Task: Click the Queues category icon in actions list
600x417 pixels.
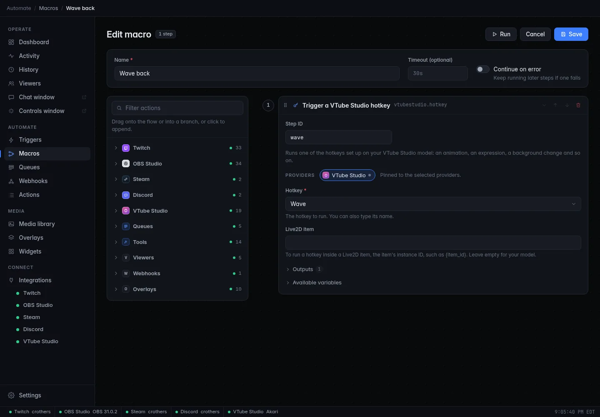Action: tap(126, 226)
